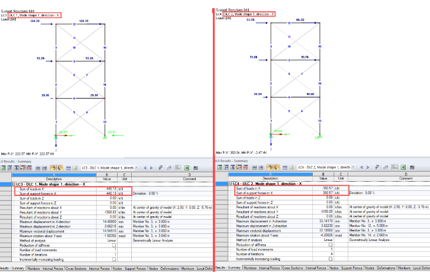Select 'Number of load increments' row, LC3 table
This screenshot has height=280, width=430.
(113, 250)
